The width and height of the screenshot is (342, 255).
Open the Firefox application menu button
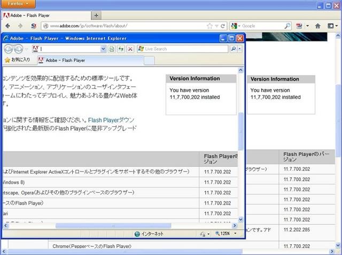[x=18, y=4]
